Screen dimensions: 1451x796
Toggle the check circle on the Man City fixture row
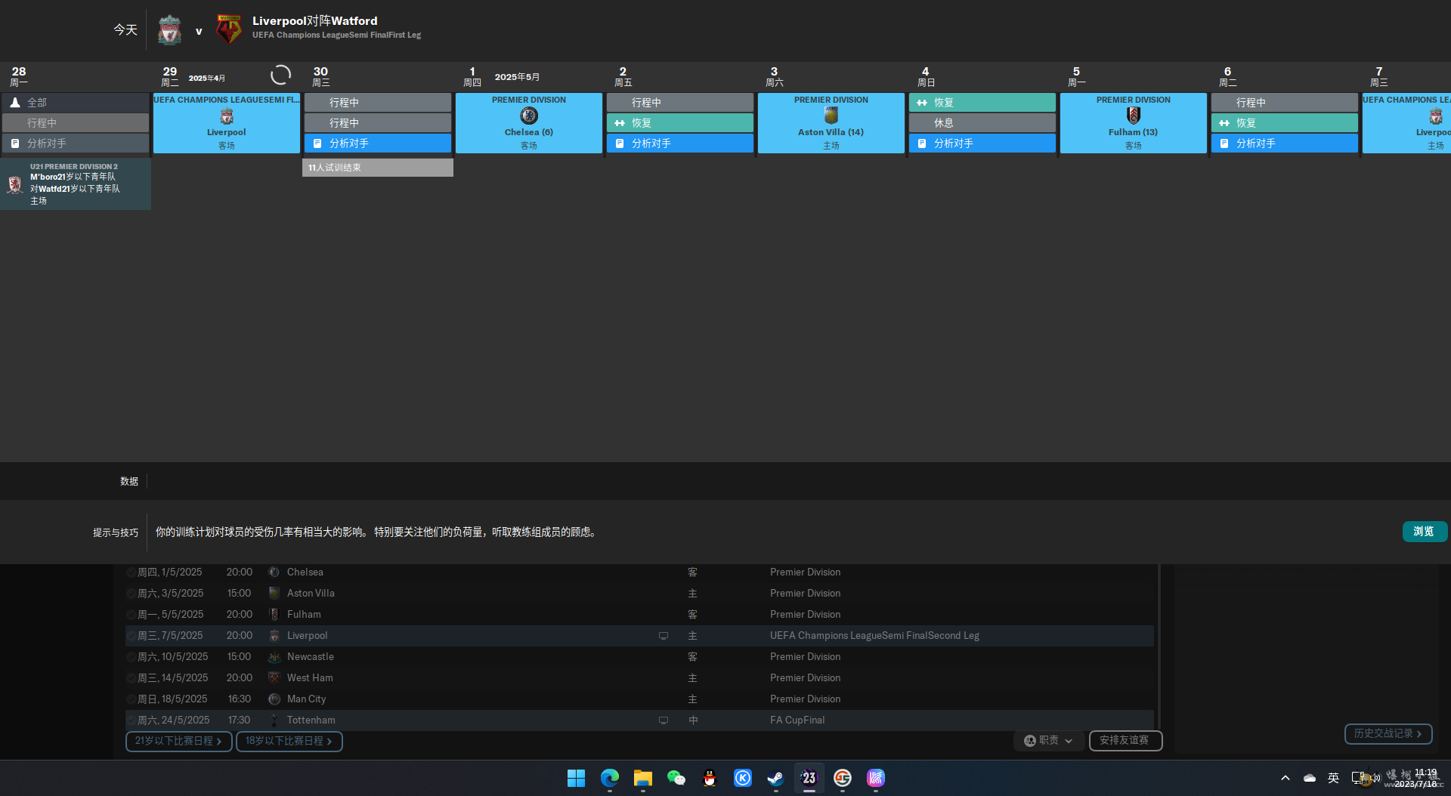pos(131,699)
